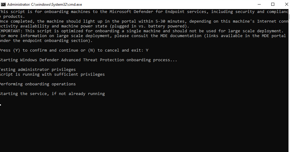
Task: Click the cmd.exe icon in title bar
Action: tap(3, 5)
